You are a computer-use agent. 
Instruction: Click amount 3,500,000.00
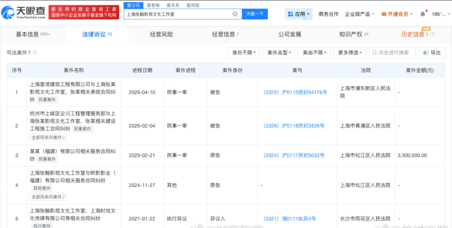pos(412,155)
